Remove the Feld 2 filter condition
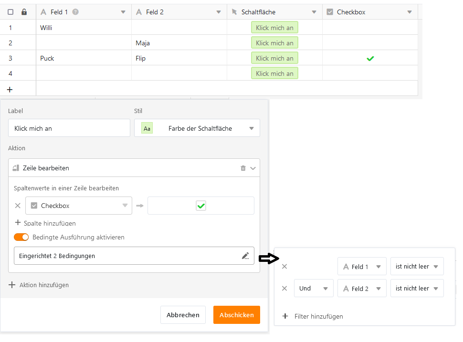The width and height of the screenshot is (463, 342). click(x=284, y=289)
